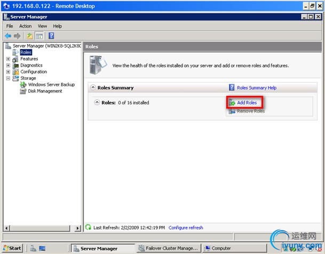
Task: Open the Roles Summary Help link
Action: coord(257,88)
